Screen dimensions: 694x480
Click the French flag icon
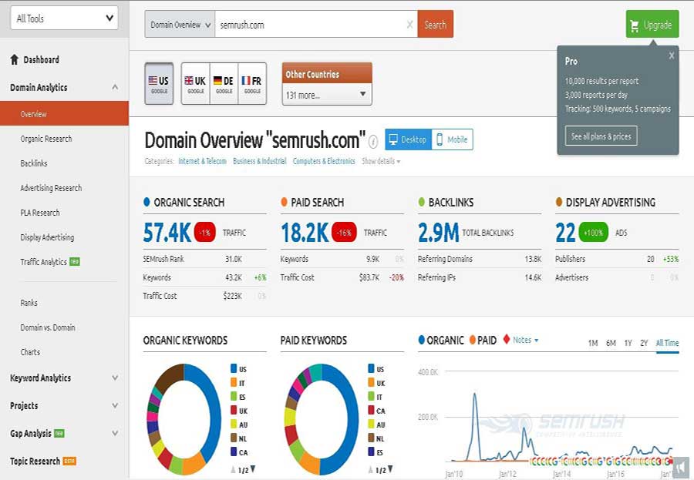(246, 81)
